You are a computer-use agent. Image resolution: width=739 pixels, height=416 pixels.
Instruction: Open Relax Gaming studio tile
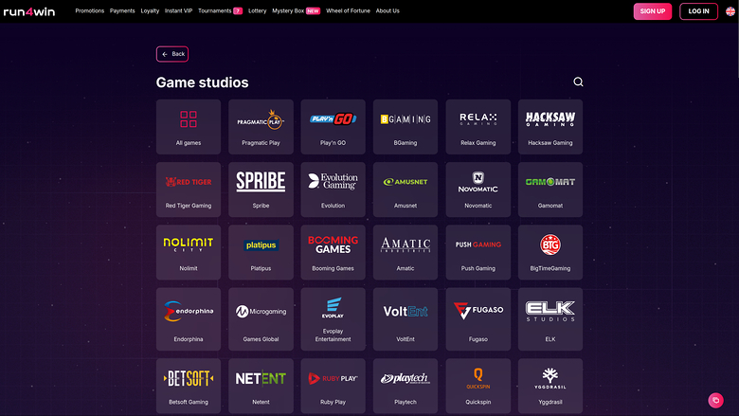[478, 127]
